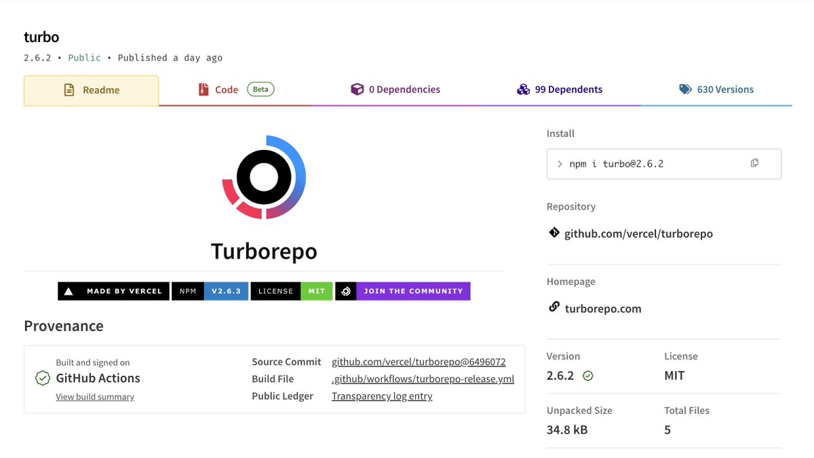Click the 2.6.2 value under Version
The width and height of the screenshot is (814, 458).
560,375
